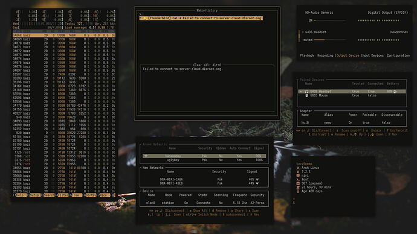Viewport: 417px width, 234px height.
Task: Click the headphones icon for G435 Headset
Action: pos(306,92)
